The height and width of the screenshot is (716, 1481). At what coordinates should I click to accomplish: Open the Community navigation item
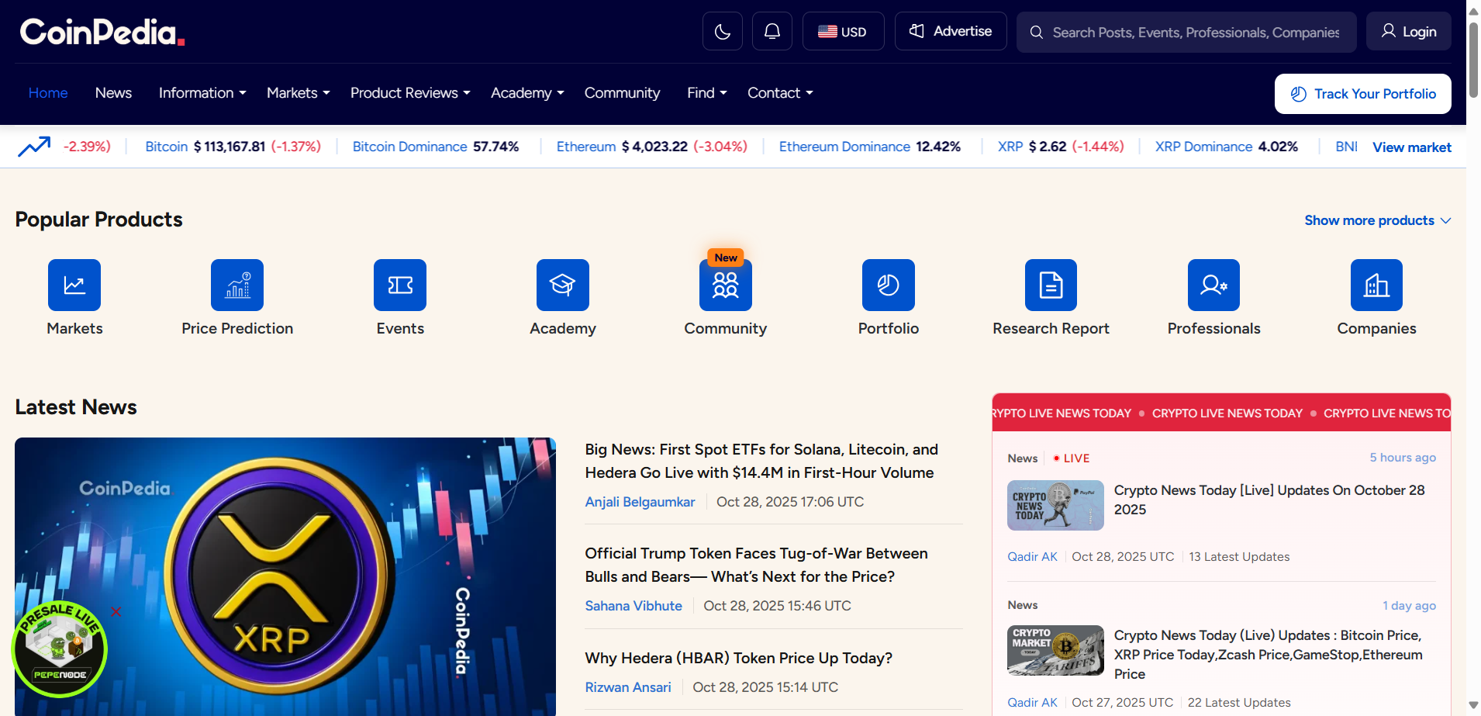click(x=622, y=93)
